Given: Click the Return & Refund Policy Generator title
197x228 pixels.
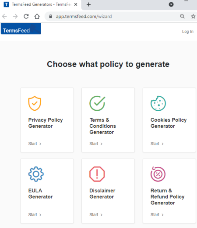Looking at the screenshot, I should [168, 196].
